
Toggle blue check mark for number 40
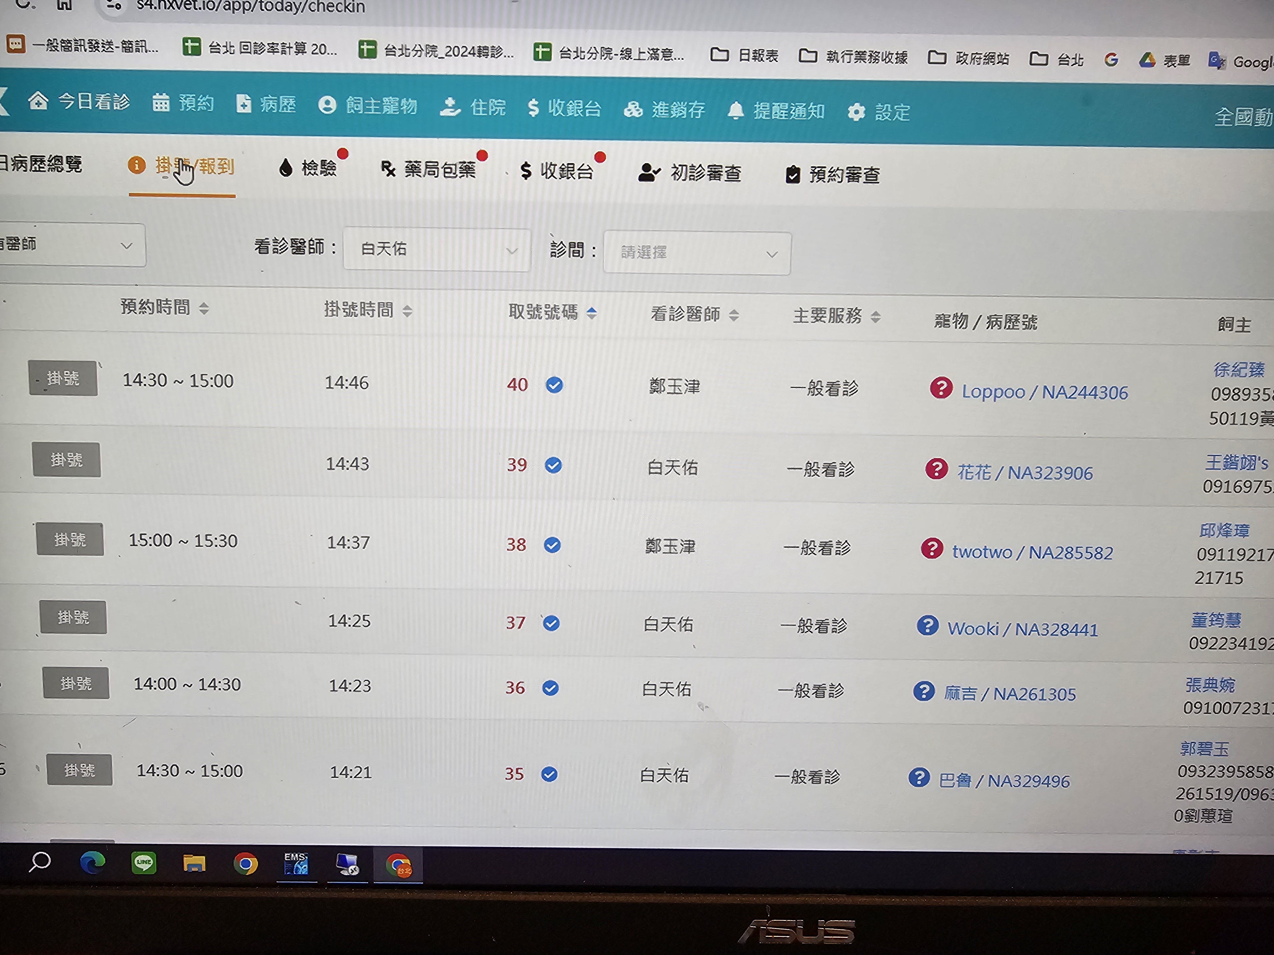(554, 385)
